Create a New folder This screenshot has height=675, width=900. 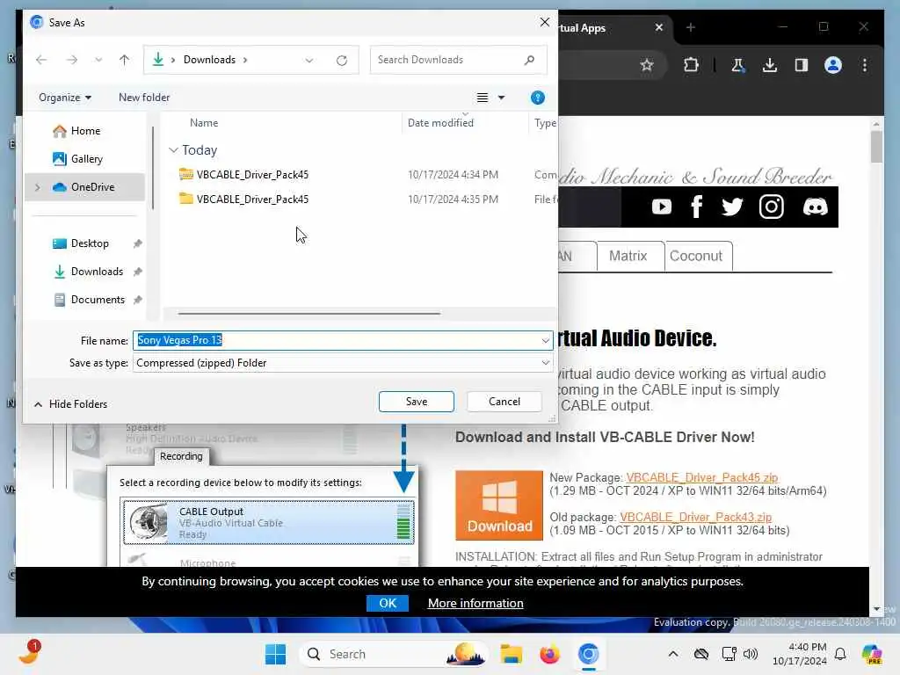click(x=144, y=98)
